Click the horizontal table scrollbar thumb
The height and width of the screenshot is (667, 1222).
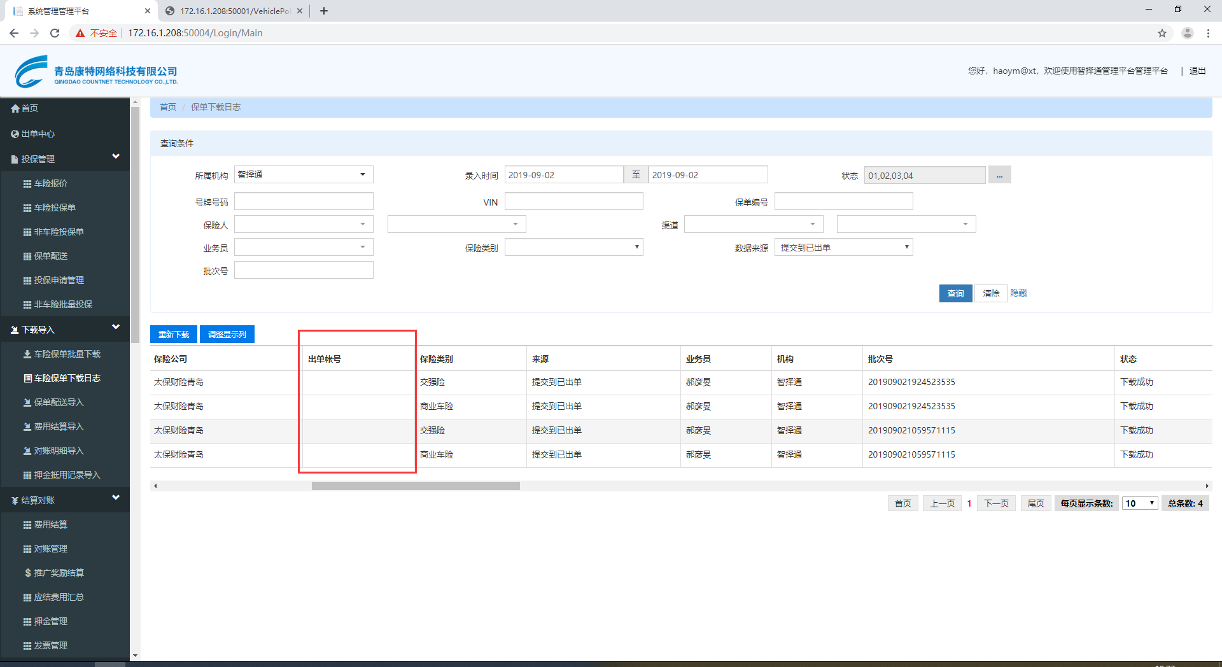click(416, 486)
